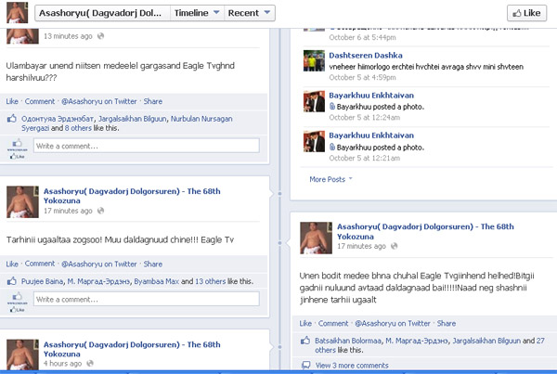Share the Tarhinii ugaaltaa post
This screenshot has height=374, width=557.
(x=153, y=264)
